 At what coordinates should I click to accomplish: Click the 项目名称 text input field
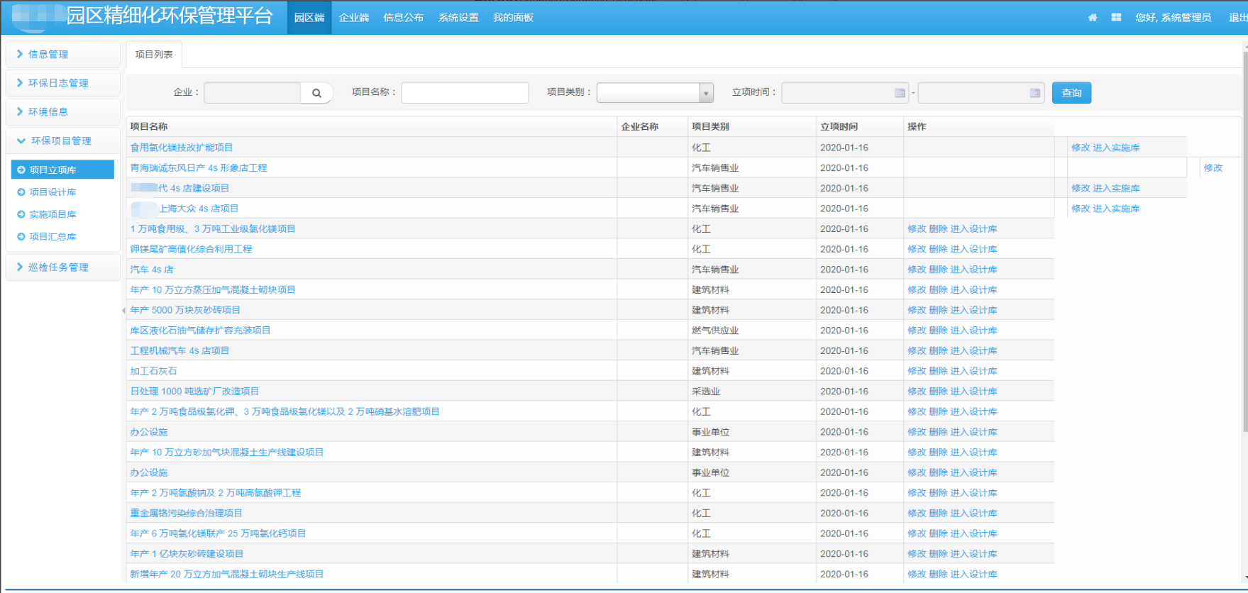(x=465, y=93)
